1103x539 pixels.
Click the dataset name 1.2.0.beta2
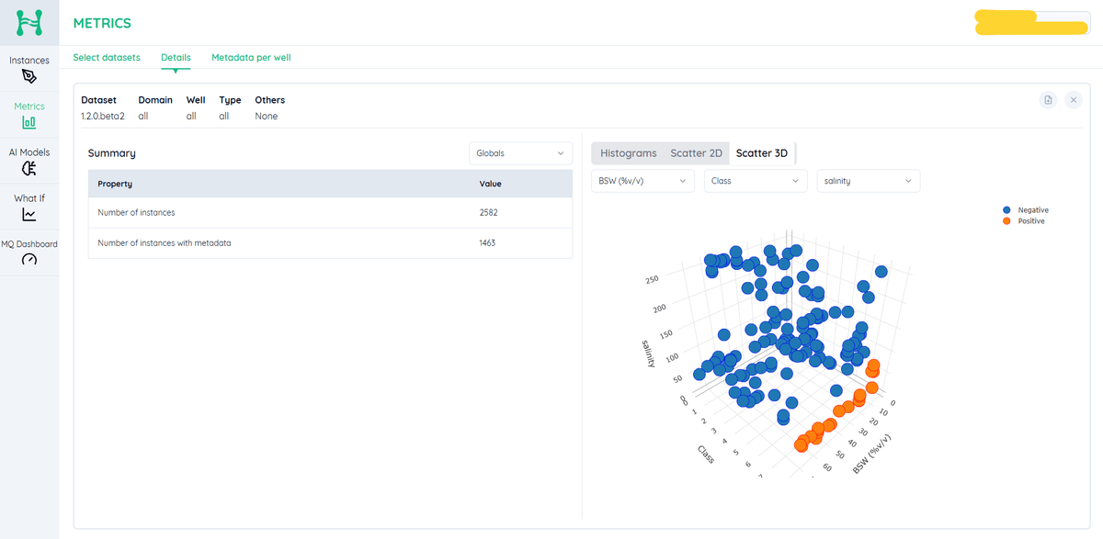(x=103, y=117)
